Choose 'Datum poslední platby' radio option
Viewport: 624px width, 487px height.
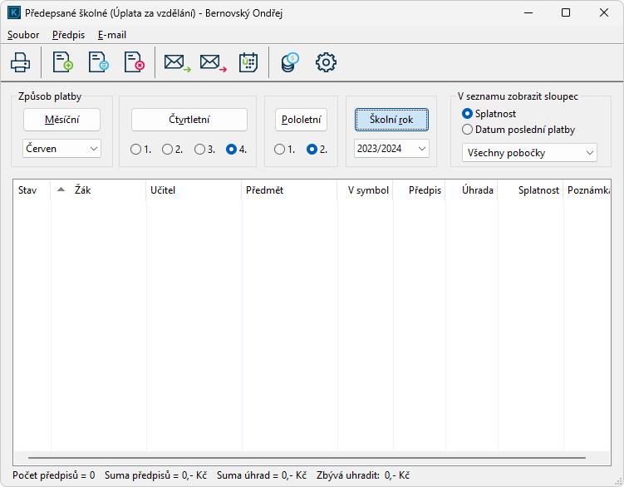point(468,130)
